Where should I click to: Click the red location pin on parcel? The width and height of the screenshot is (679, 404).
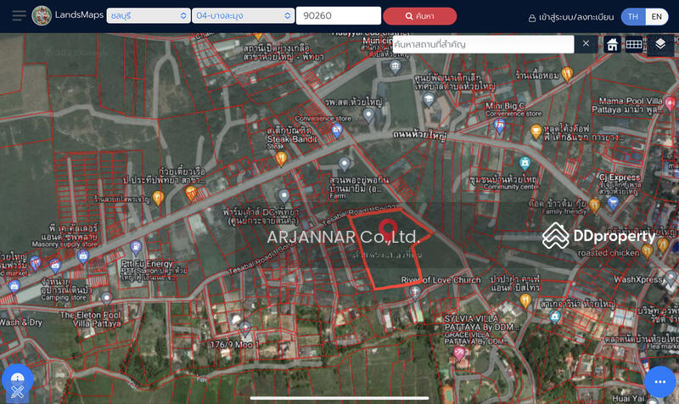pos(388,229)
